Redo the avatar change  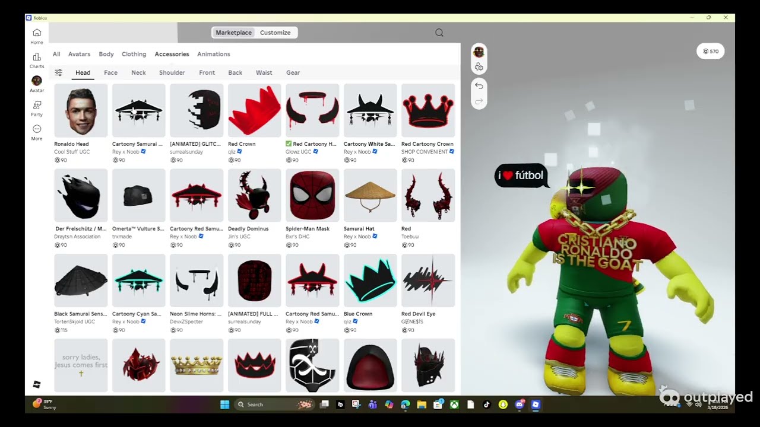point(479,101)
